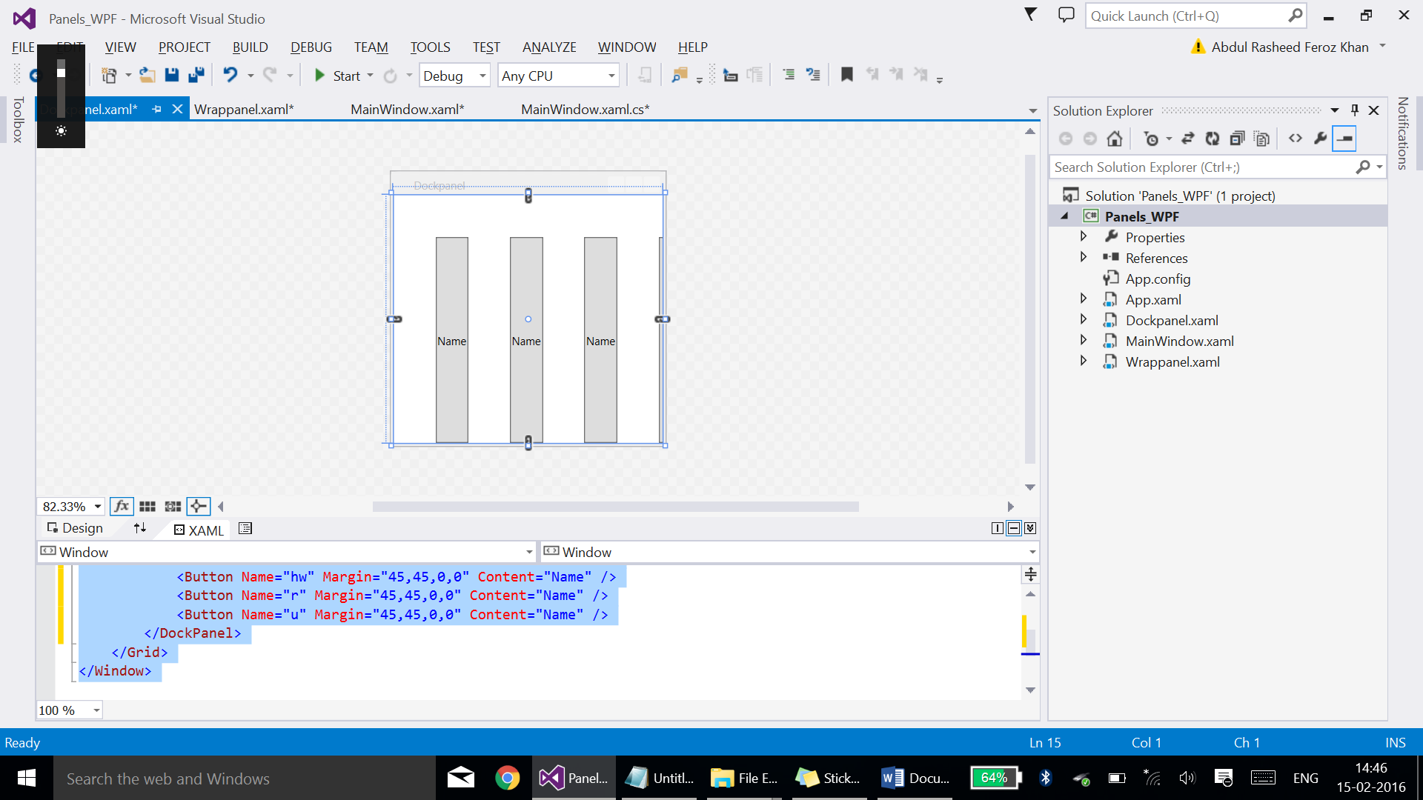This screenshot has height=800, width=1423.
Task: Expand the Properties tree node
Action: coord(1084,237)
